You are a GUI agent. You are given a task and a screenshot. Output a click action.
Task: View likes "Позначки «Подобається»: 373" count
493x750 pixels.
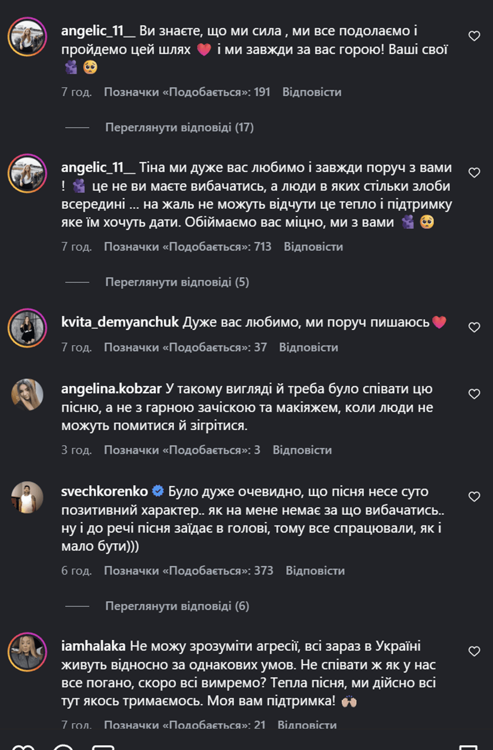tap(188, 571)
